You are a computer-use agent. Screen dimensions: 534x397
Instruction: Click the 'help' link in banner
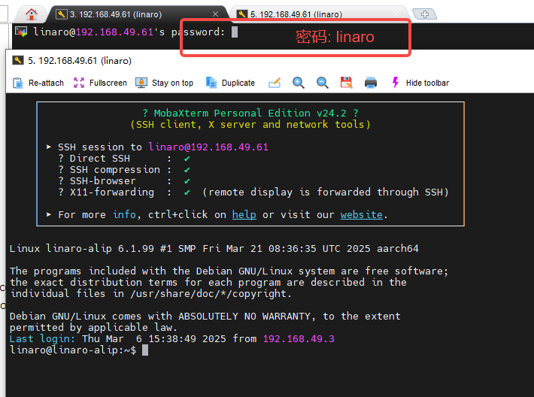(244, 215)
